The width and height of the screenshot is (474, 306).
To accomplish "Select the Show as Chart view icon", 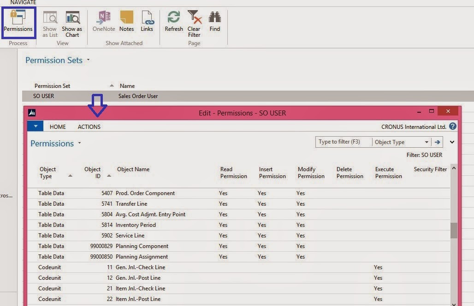I will [72, 23].
